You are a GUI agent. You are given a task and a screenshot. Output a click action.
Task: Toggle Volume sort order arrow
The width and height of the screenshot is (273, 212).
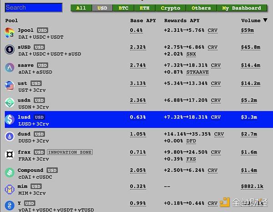[265, 20]
